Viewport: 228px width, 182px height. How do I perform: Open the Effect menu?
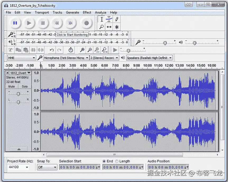click(87, 12)
